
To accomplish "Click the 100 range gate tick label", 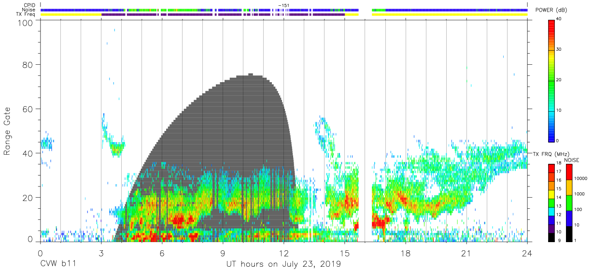I will click(26, 23).
